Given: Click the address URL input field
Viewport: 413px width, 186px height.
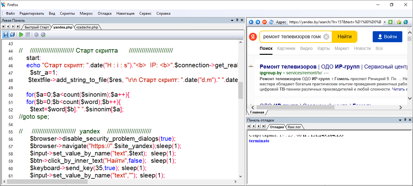Looking at the screenshot, I should tap(334, 22).
